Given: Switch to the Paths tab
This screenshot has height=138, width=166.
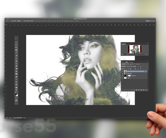Looking at the screenshot, I should [x=123, y=62].
